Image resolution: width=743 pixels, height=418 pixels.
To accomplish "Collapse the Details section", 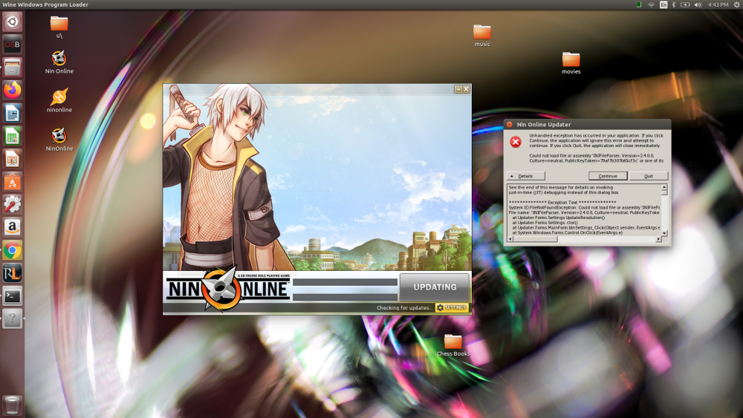I will [522, 176].
